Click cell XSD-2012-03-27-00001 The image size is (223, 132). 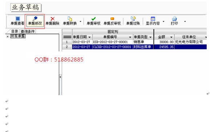(113, 42)
